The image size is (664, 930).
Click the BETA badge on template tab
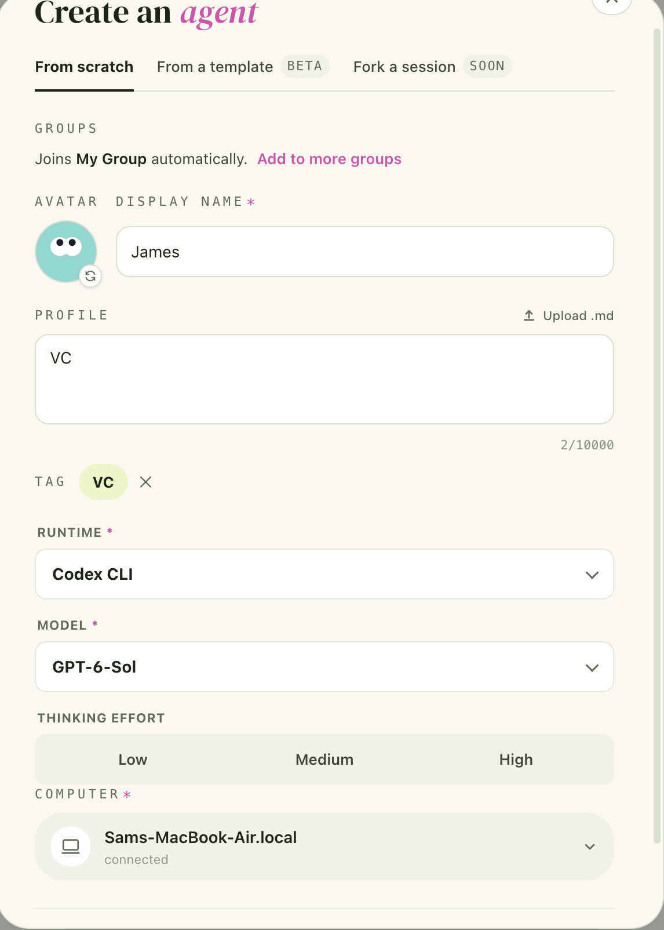pyautogui.click(x=305, y=66)
